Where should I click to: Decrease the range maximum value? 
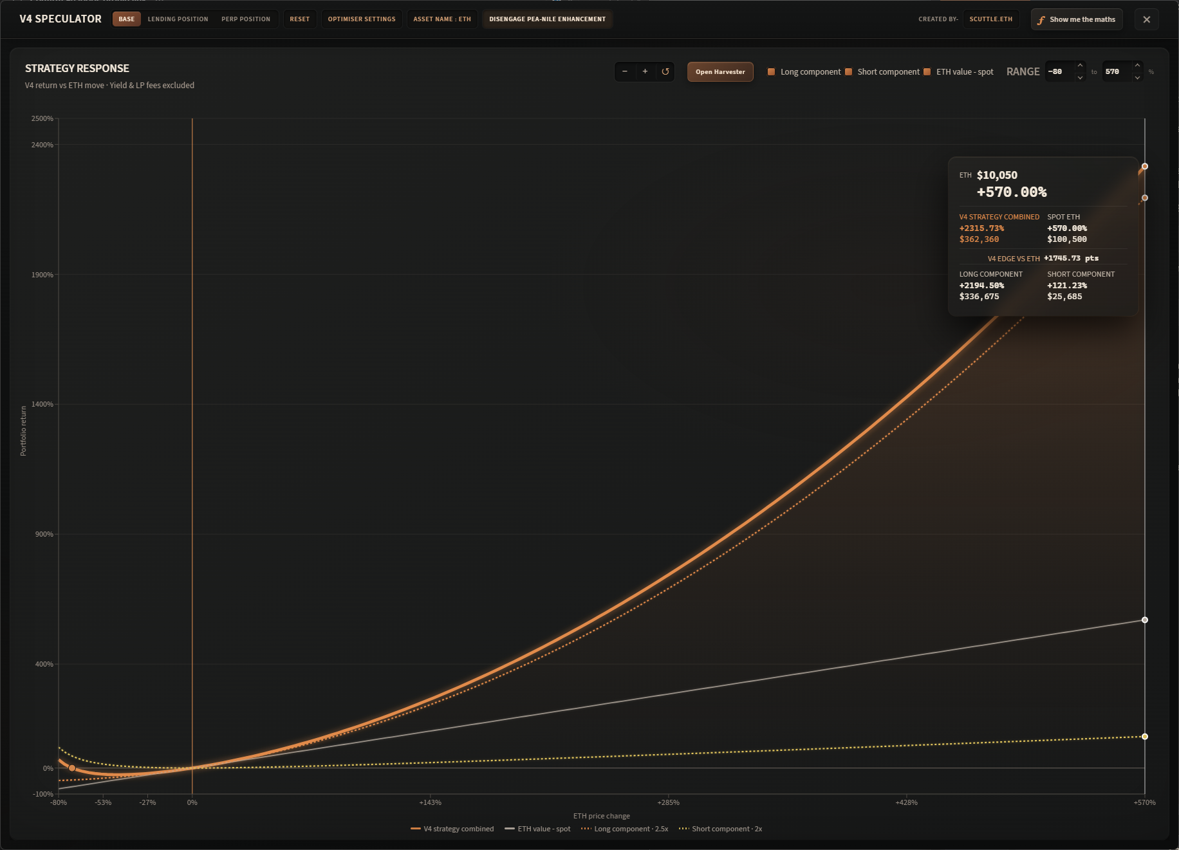[1137, 77]
